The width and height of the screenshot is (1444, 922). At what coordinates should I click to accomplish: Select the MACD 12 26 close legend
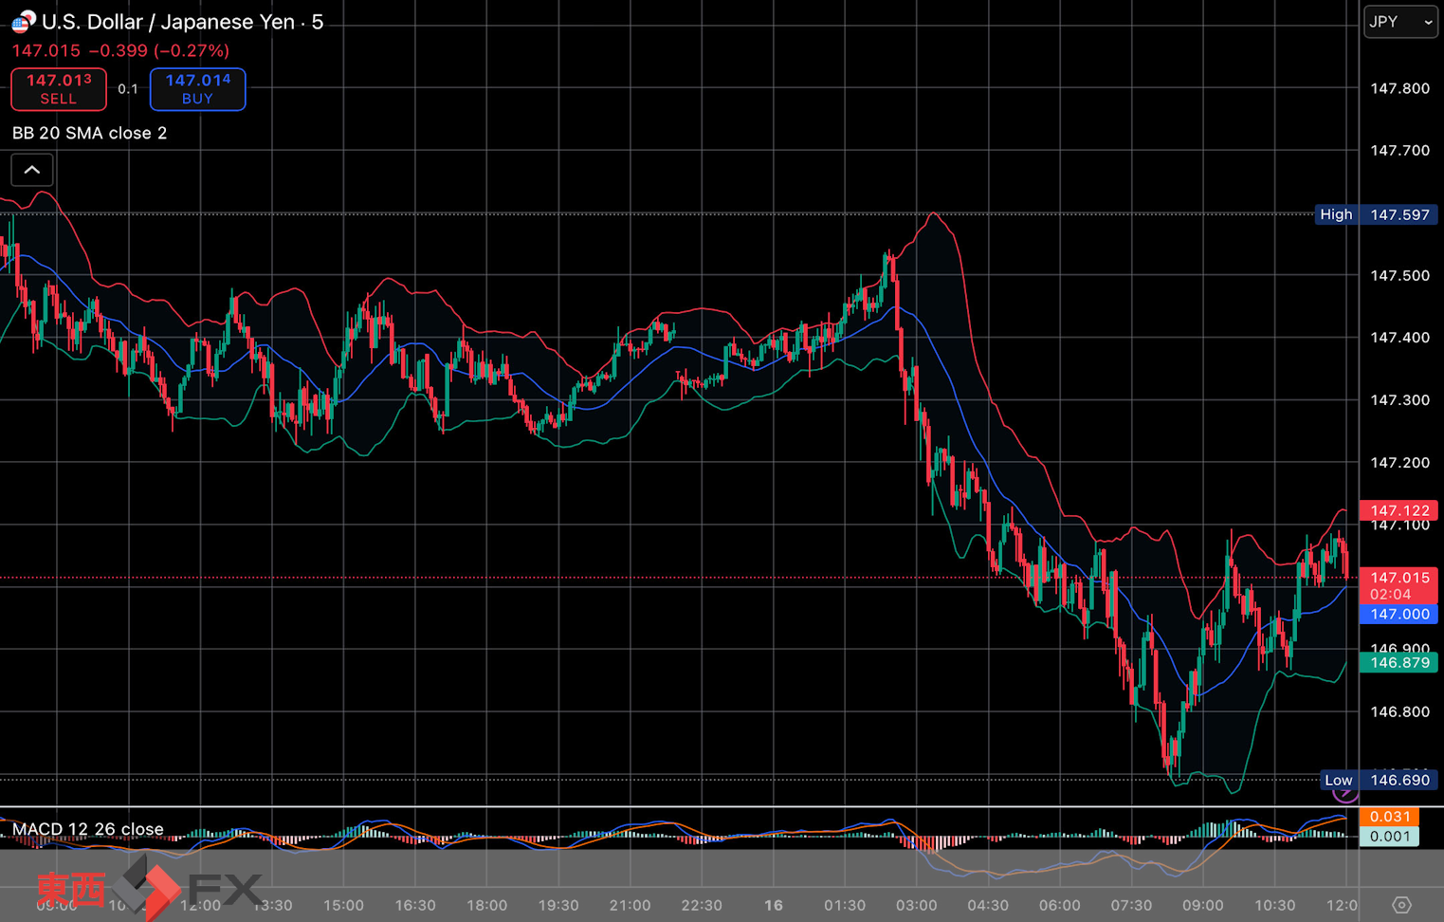(88, 829)
